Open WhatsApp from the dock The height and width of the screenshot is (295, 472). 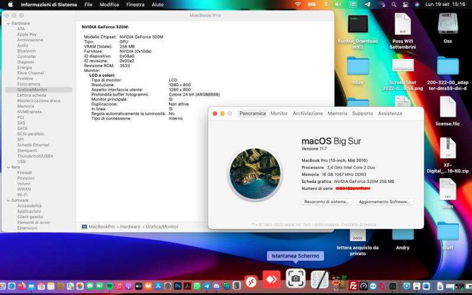coord(197,286)
